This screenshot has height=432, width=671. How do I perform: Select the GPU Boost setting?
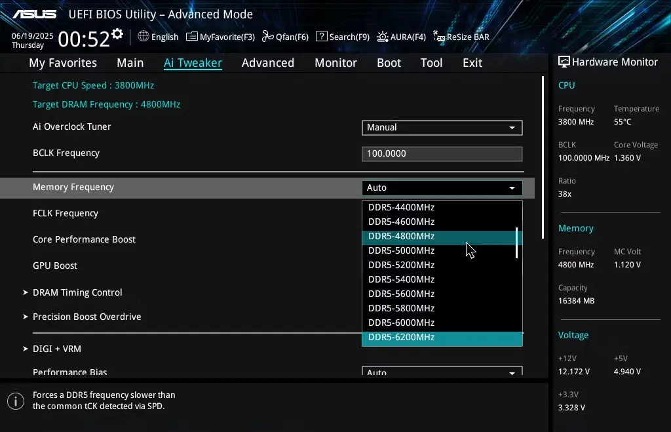55,265
